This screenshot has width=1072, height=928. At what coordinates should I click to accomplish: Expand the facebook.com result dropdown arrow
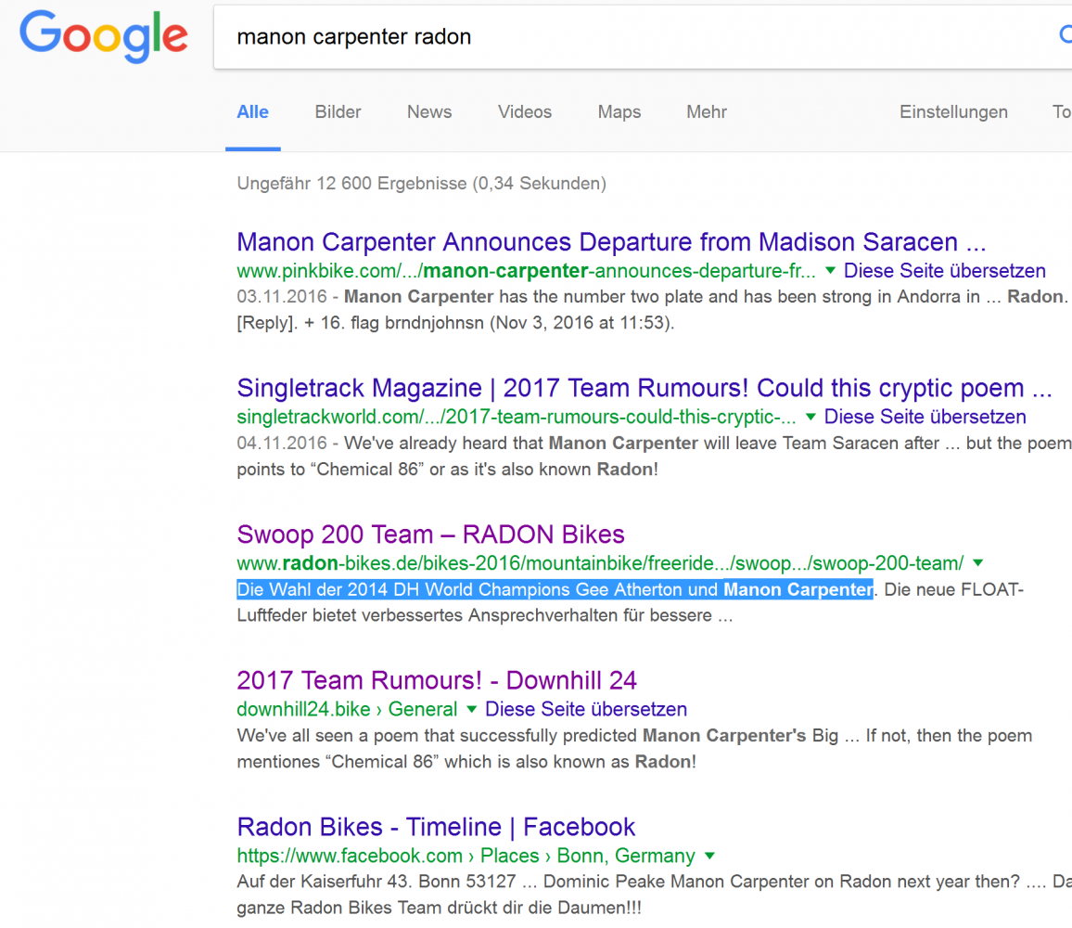(709, 857)
